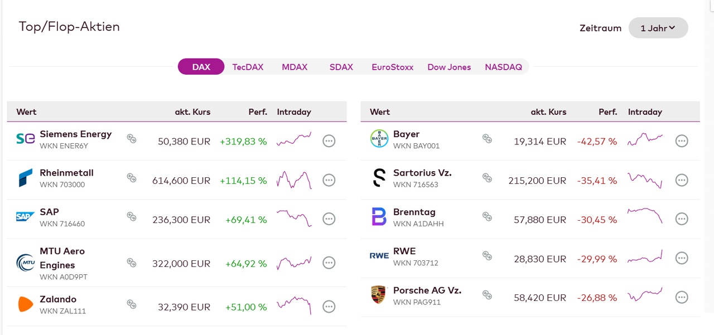Click the 215,200 EUR price

tap(537, 181)
